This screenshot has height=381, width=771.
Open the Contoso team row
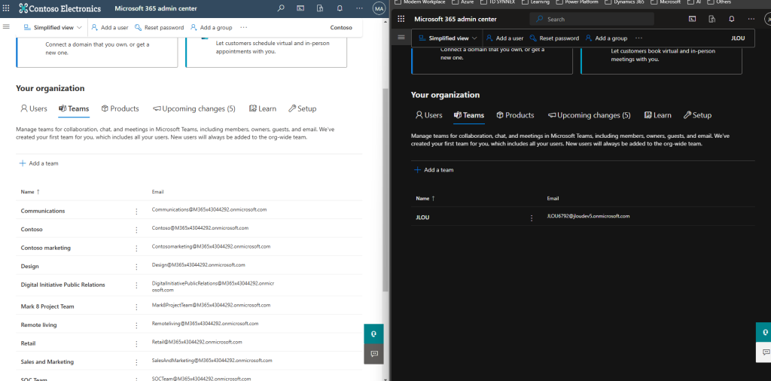[32, 229]
